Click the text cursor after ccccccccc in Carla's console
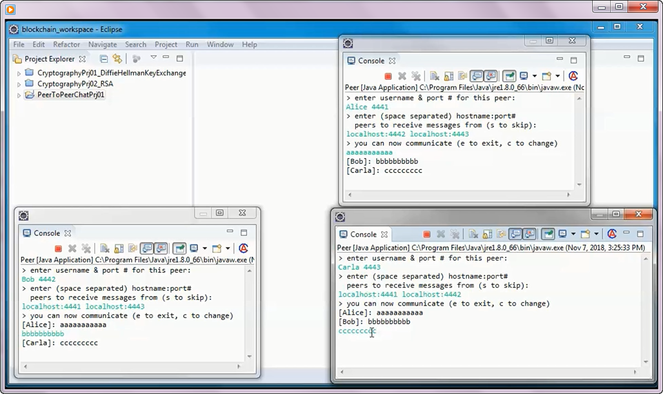The width and height of the screenshot is (663, 394). click(373, 331)
